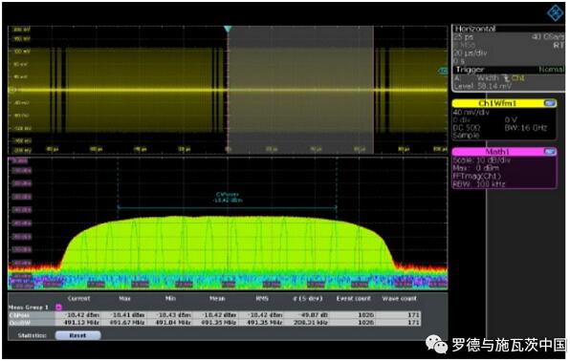This screenshot has height=361, width=570.
Task: Click the 40 mV/div vertical scale value
Action: tap(471, 113)
